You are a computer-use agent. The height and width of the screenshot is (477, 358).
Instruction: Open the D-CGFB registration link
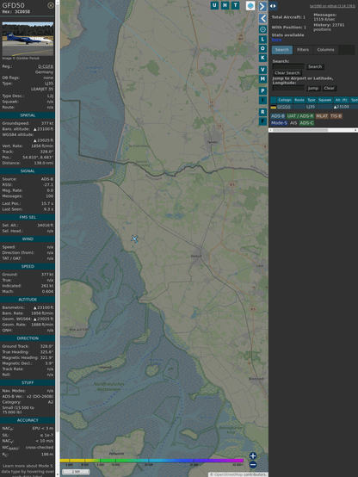click(x=46, y=66)
